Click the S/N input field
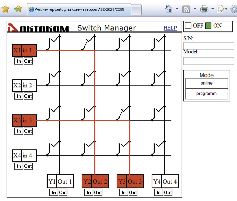Screen dimensions: 237x201 tap(208, 46)
